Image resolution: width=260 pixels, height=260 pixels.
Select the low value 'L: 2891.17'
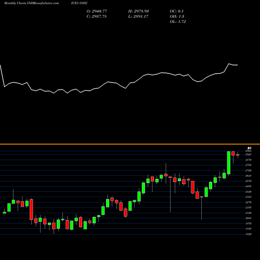(138, 17)
